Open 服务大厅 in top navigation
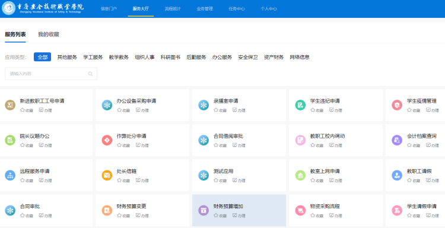The width and height of the screenshot is (445, 228). tap(141, 9)
